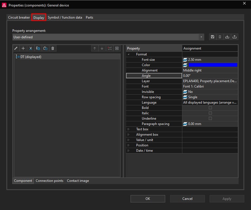Click the pencil edit icon in the list toolbar
Image resolution: width=251 pixels, height=210 pixels.
point(16,48)
